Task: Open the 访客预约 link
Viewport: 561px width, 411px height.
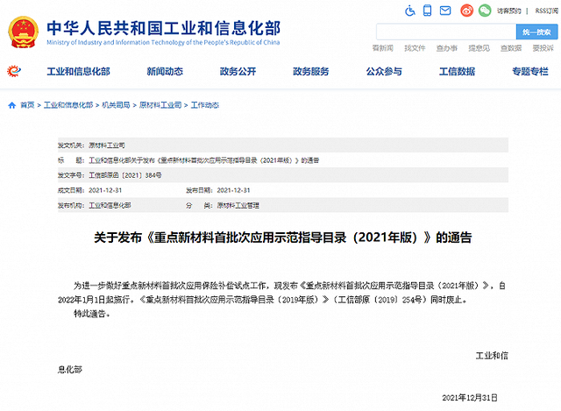Action: tap(509, 11)
